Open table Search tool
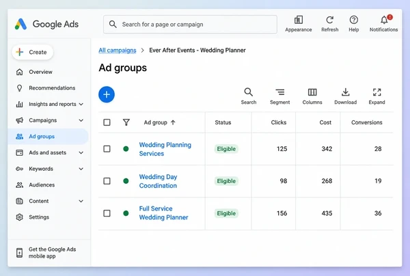This screenshot has width=410, height=276. [x=249, y=96]
